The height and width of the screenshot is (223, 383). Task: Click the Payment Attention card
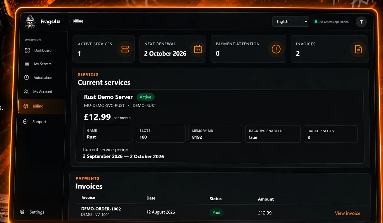[x=248, y=49]
